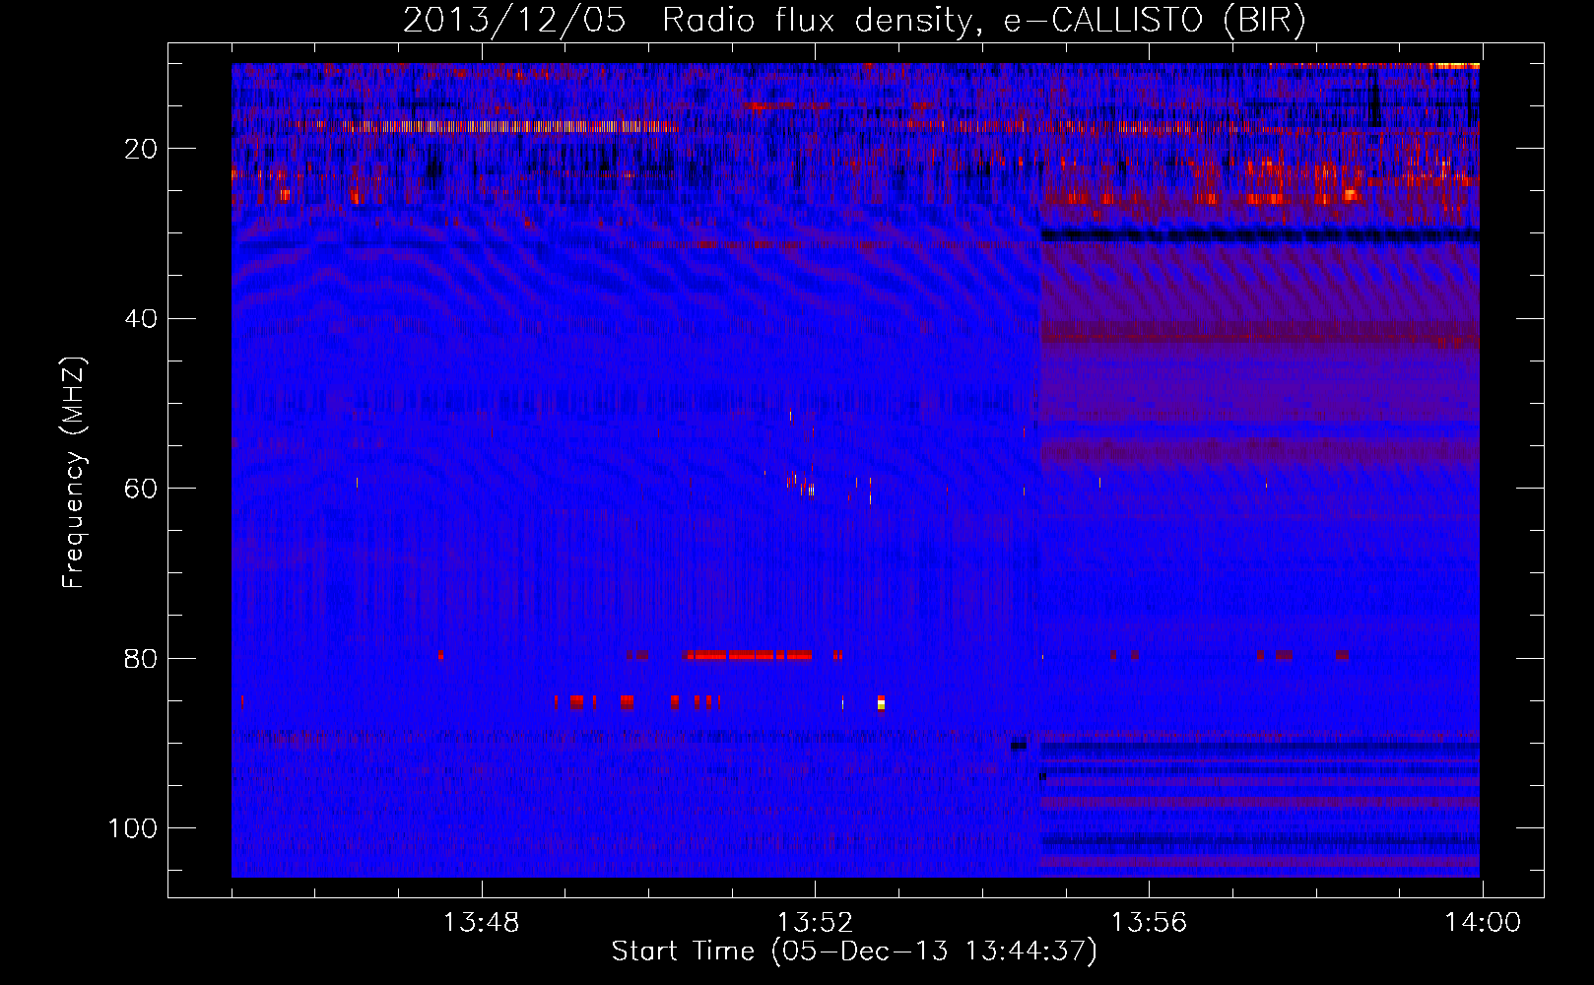The width and height of the screenshot is (1594, 985).
Task: Click the 'Start Time (05-Dec-13 13:44:37)' label
Action: (x=854, y=952)
